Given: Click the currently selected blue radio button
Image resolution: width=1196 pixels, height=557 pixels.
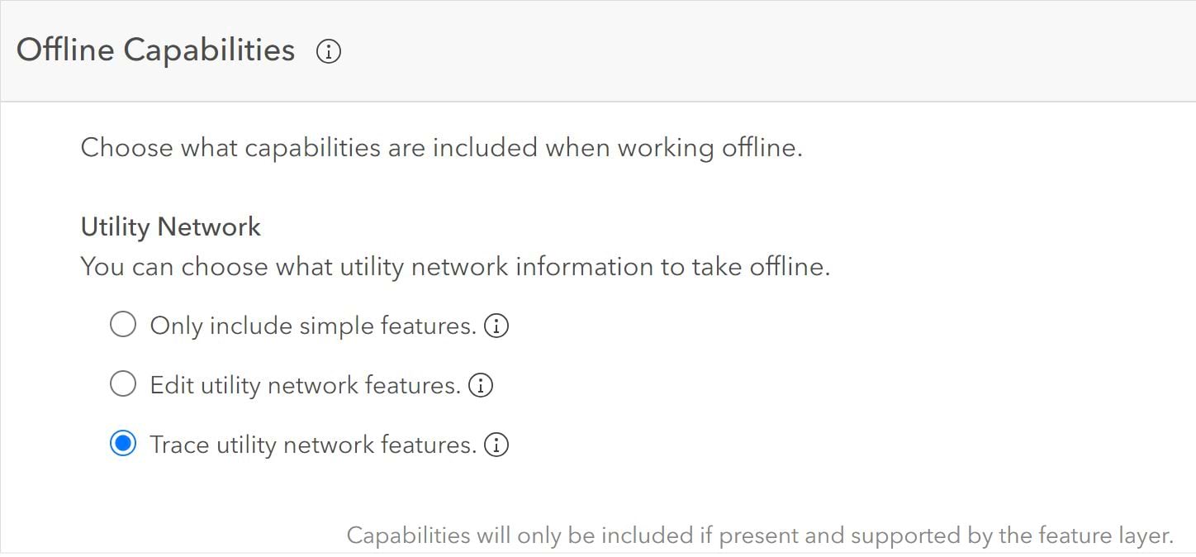Looking at the screenshot, I should [x=122, y=444].
